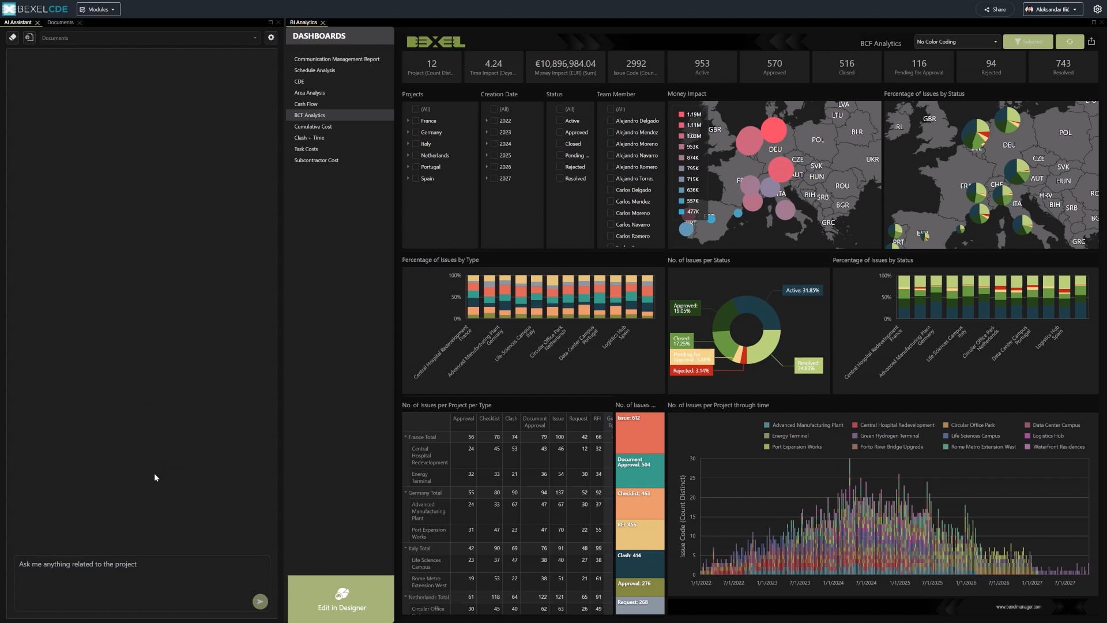The height and width of the screenshot is (623, 1107).
Task: Toggle Circular Office Park legend marker
Action: 946,425
